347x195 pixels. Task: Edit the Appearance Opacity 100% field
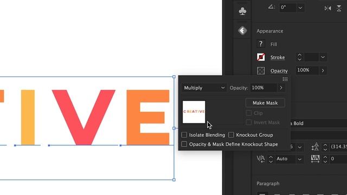coord(307,70)
